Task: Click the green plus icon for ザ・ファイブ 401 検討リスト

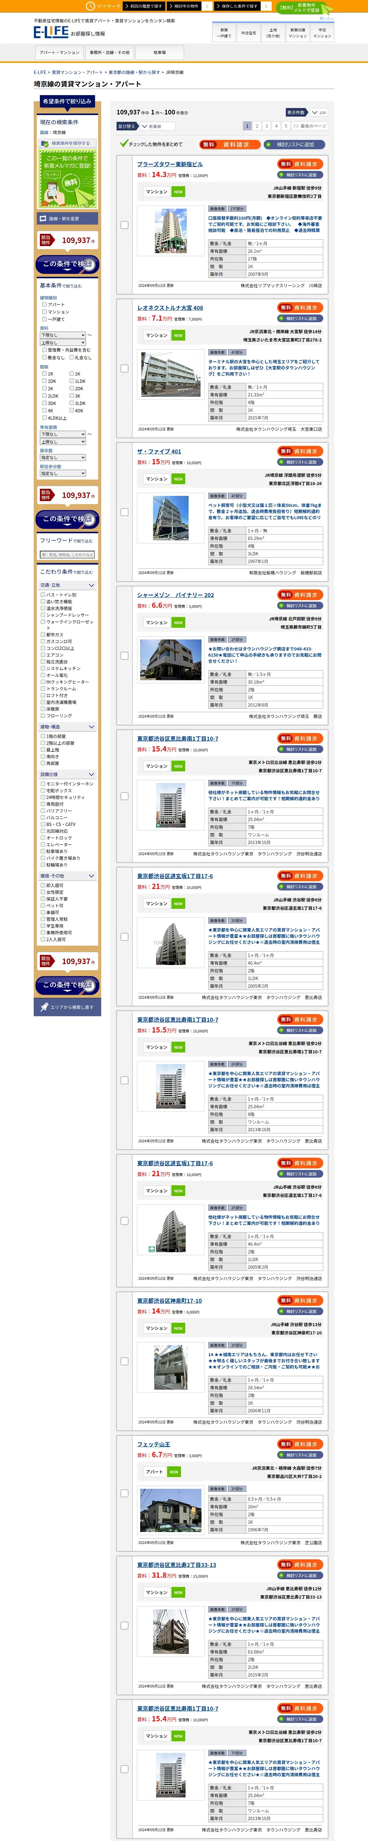Action: (282, 462)
